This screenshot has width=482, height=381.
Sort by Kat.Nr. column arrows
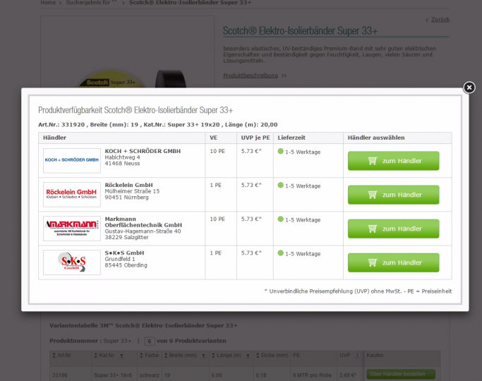coord(95,356)
